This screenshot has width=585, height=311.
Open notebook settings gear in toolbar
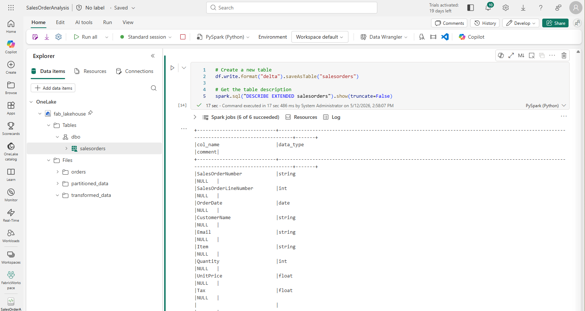[x=58, y=37]
